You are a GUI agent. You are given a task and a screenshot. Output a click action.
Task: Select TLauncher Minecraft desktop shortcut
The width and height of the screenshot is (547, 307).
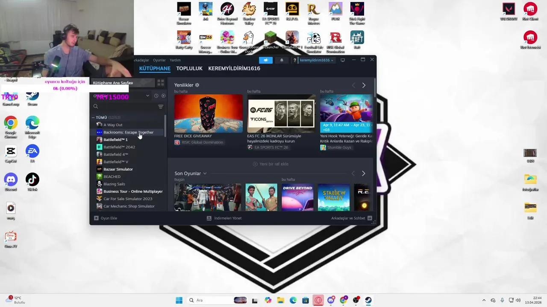[271, 41]
